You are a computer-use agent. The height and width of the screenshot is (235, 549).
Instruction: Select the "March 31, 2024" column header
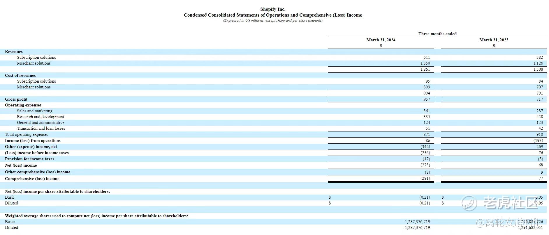pos(381,40)
